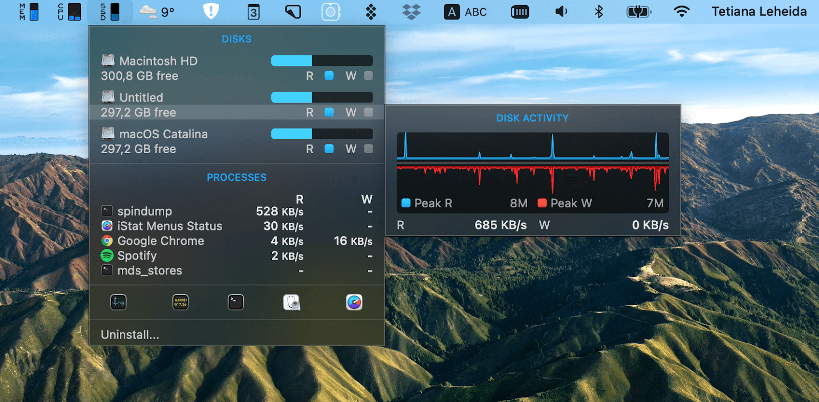
Task: Select the mds_stores process row
Action: 237,270
